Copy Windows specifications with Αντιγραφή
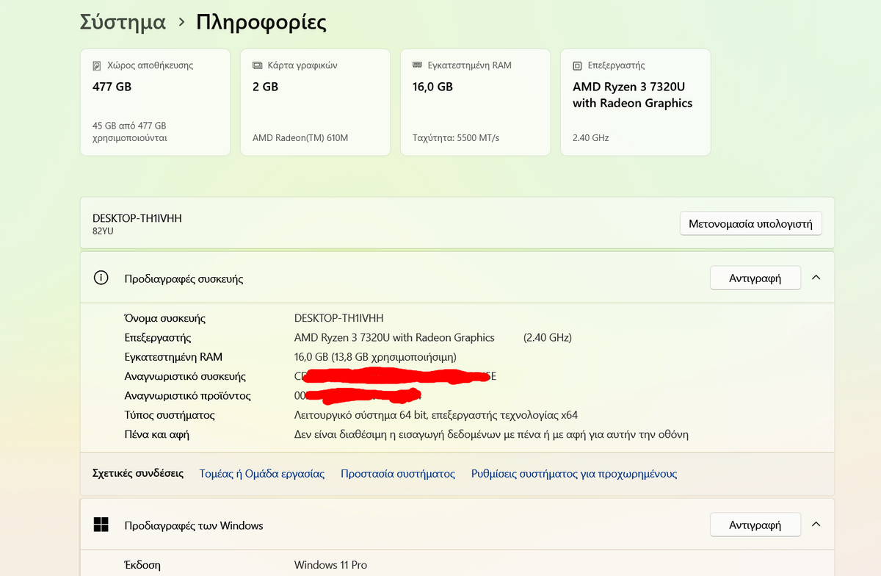The height and width of the screenshot is (576, 881). 755,525
